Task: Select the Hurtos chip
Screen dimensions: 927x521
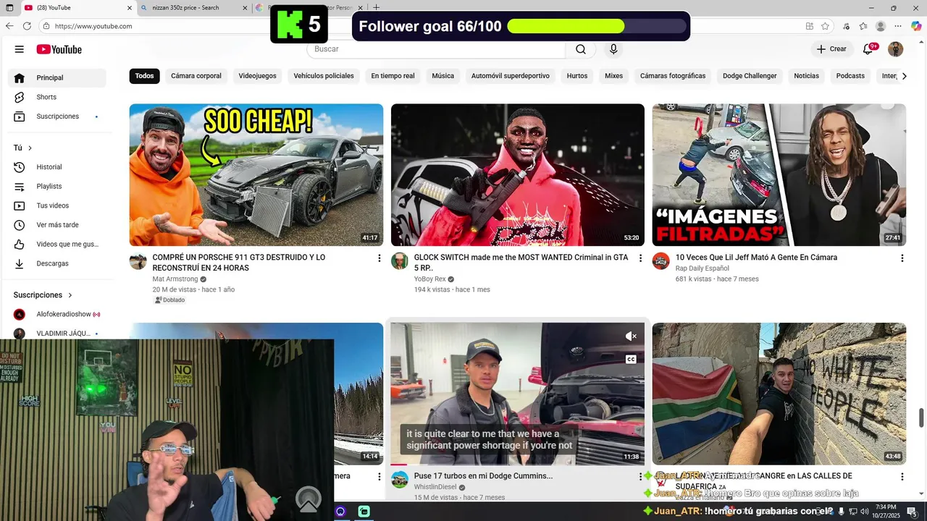Action: 577,76
